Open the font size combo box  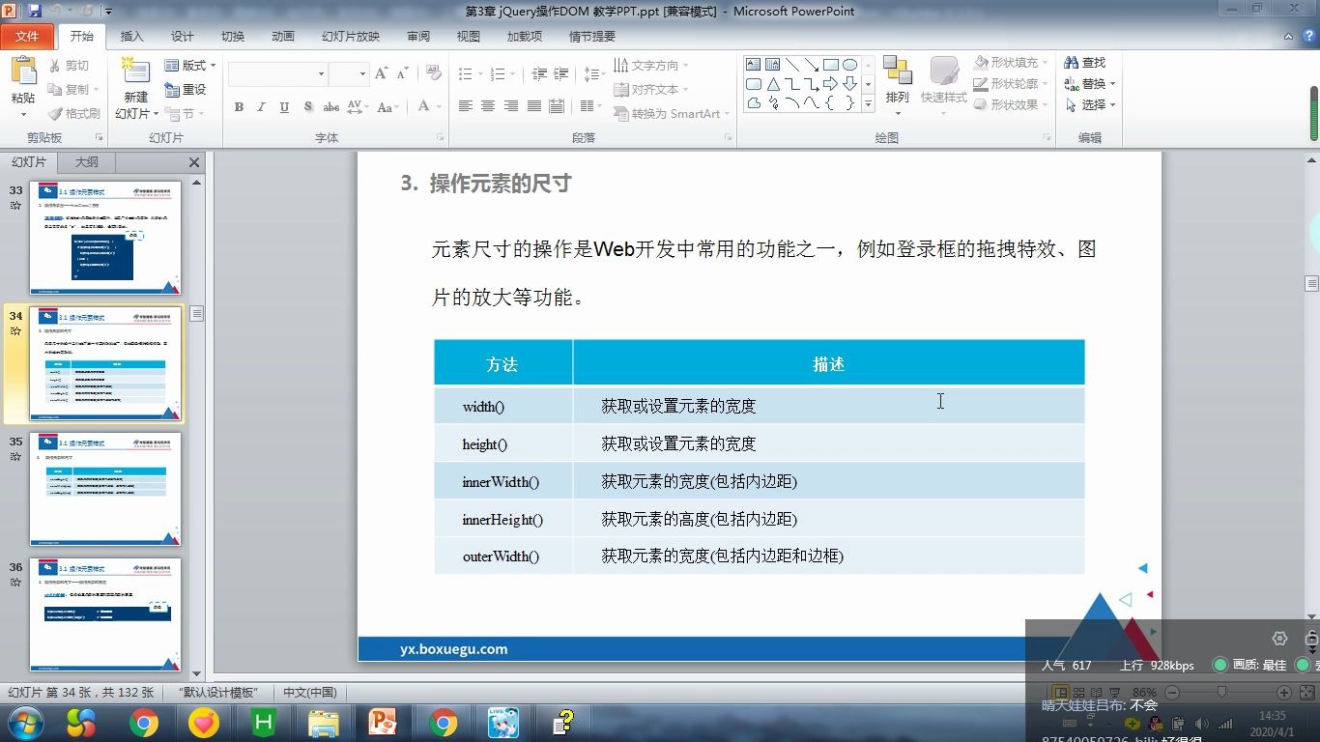point(349,73)
